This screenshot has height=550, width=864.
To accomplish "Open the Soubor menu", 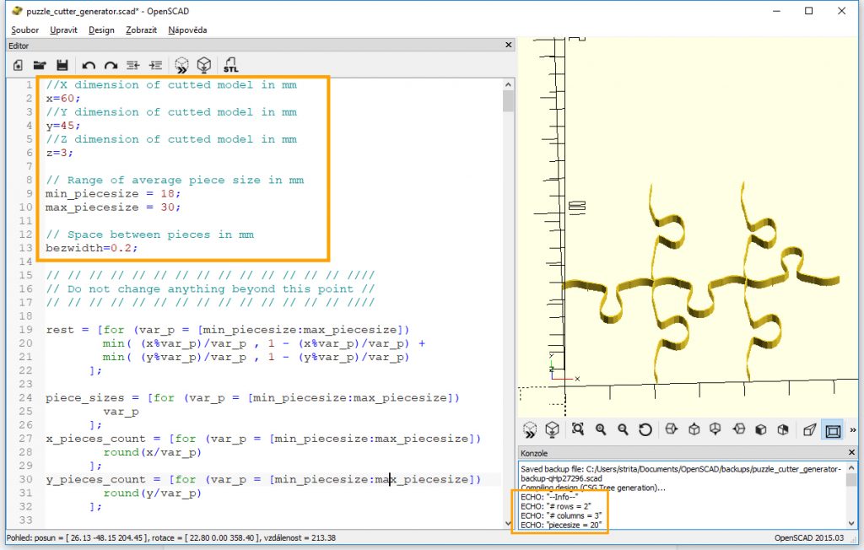I will pos(25,30).
